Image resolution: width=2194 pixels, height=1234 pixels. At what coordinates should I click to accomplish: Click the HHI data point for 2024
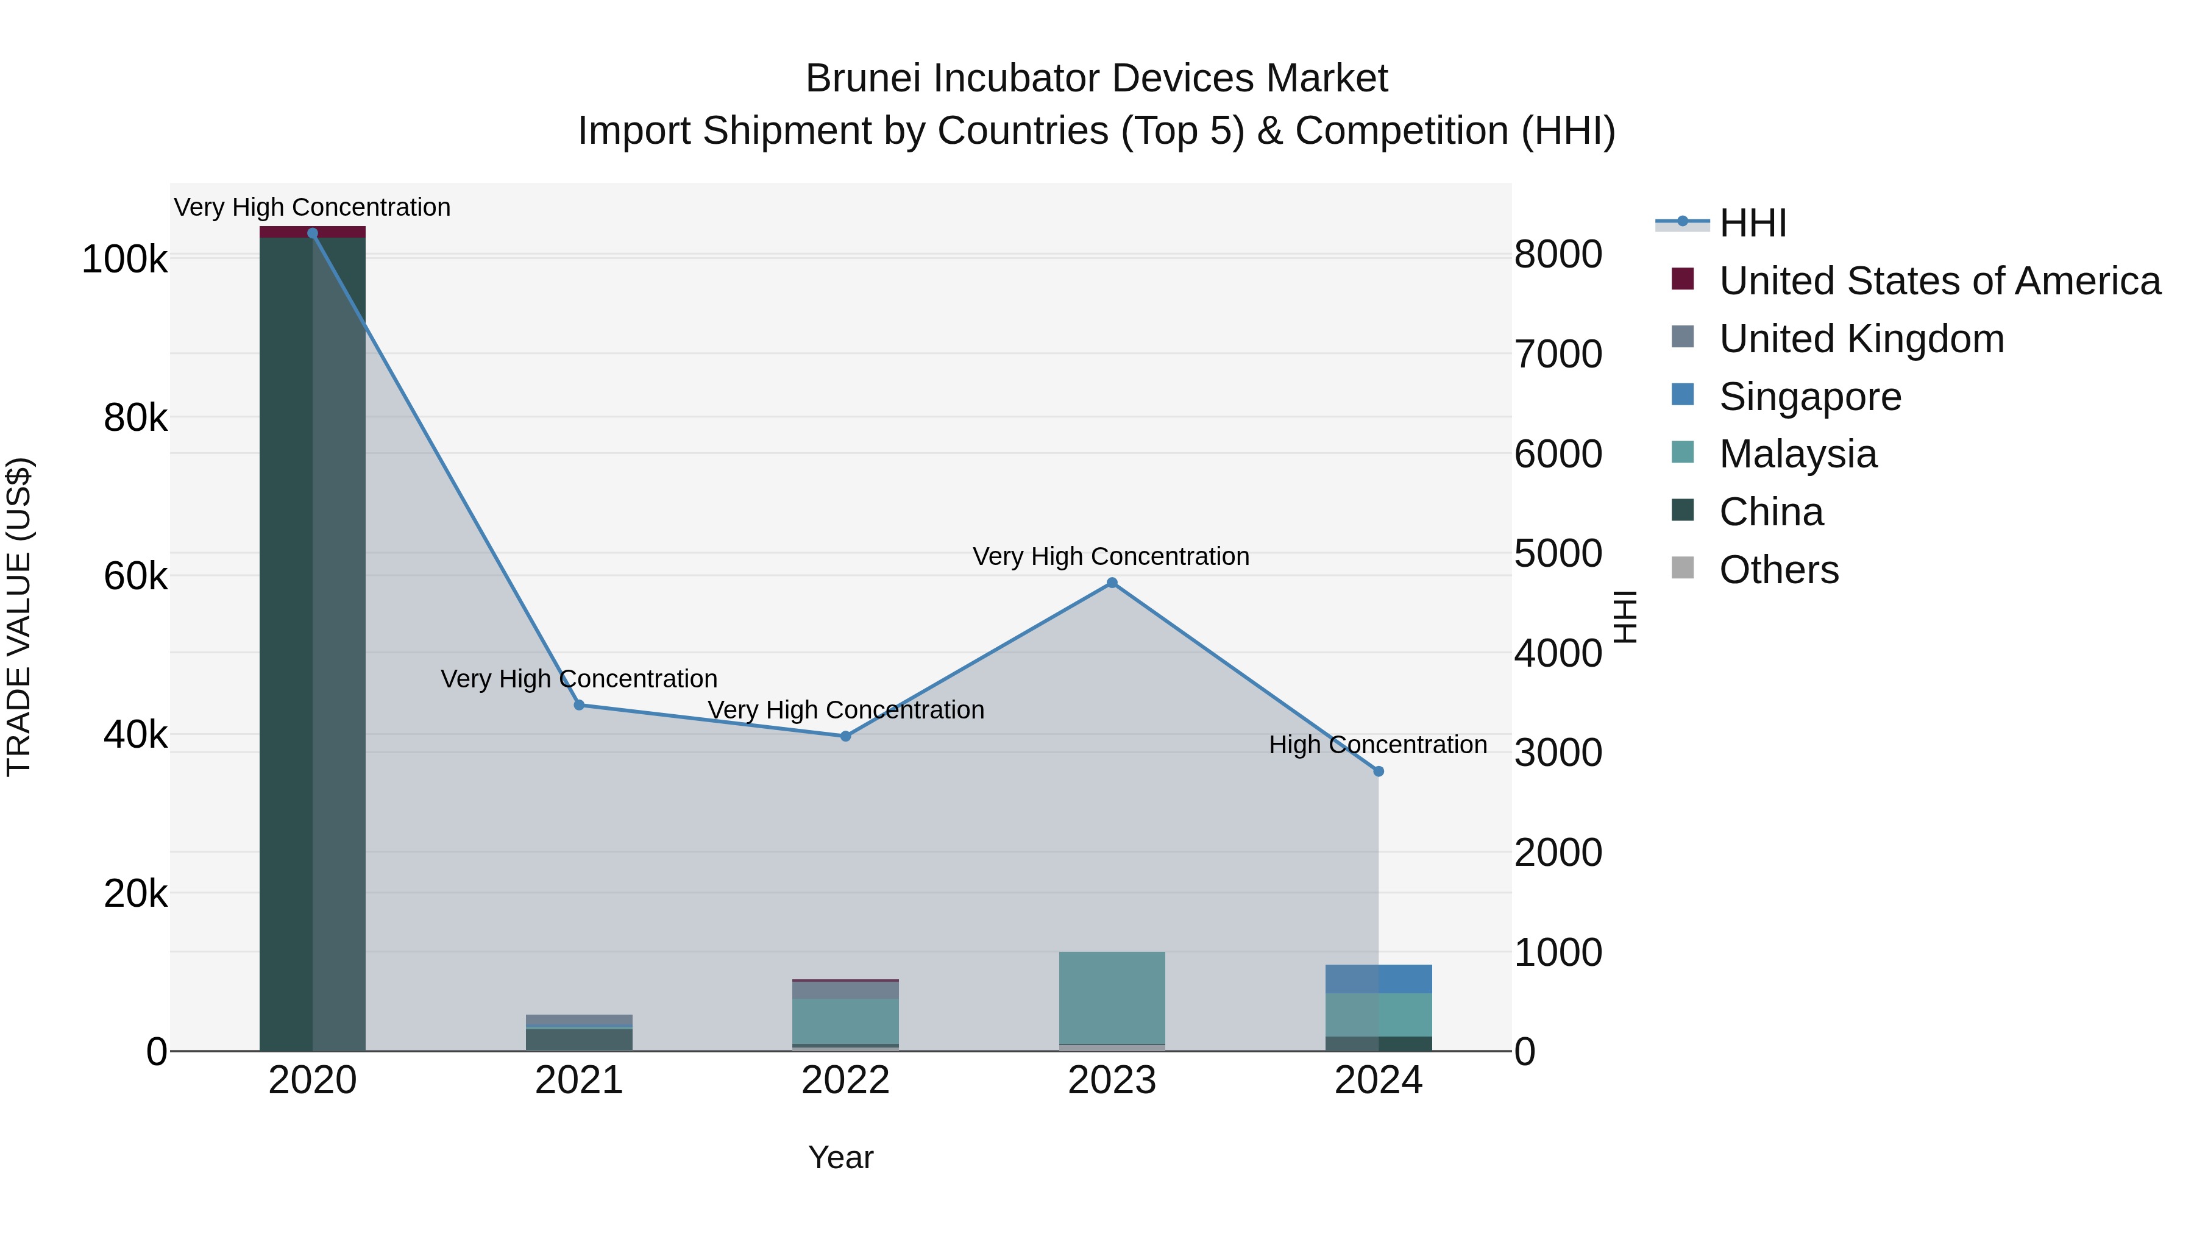pyautogui.click(x=1379, y=771)
